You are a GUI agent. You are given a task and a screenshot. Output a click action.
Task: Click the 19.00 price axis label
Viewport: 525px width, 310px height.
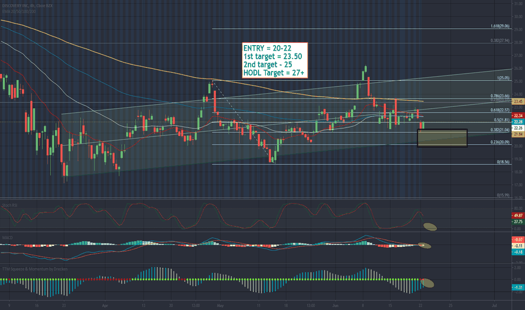click(x=518, y=159)
